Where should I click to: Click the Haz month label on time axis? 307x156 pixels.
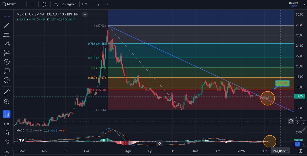point(87,151)
